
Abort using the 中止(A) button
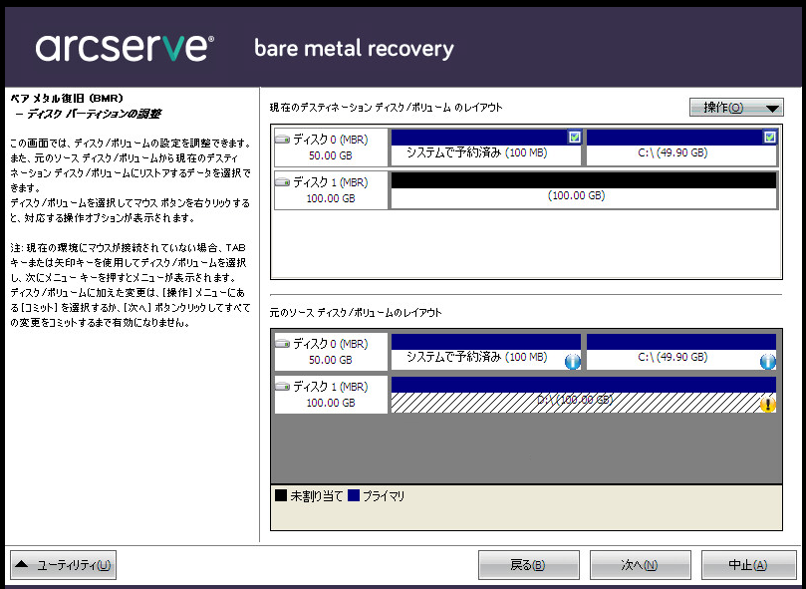[x=747, y=565]
